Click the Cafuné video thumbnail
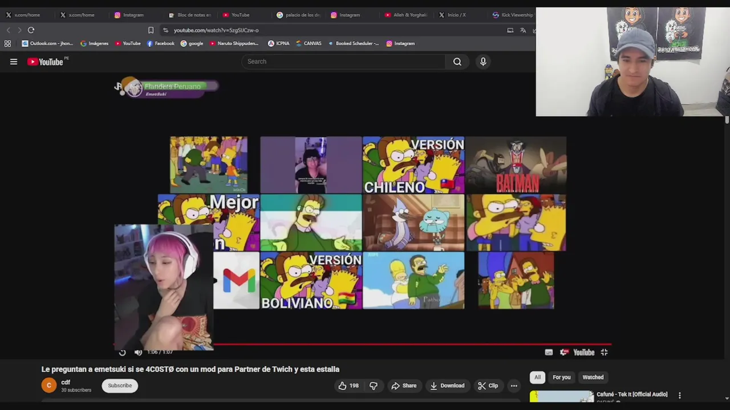The height and width of the screenshot is (410, 730). tap(562, 396)
